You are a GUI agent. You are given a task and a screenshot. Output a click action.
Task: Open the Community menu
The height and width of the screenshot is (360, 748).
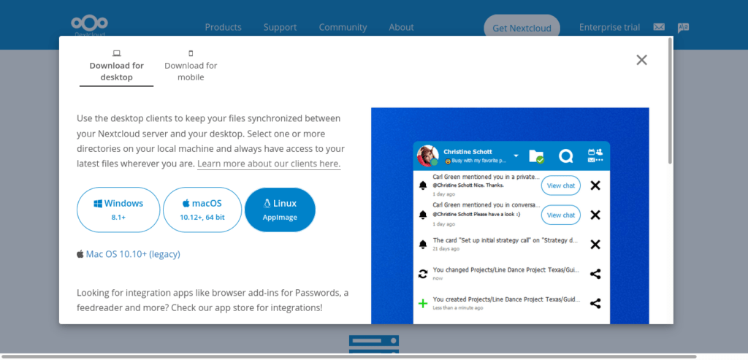pos(343,27)
